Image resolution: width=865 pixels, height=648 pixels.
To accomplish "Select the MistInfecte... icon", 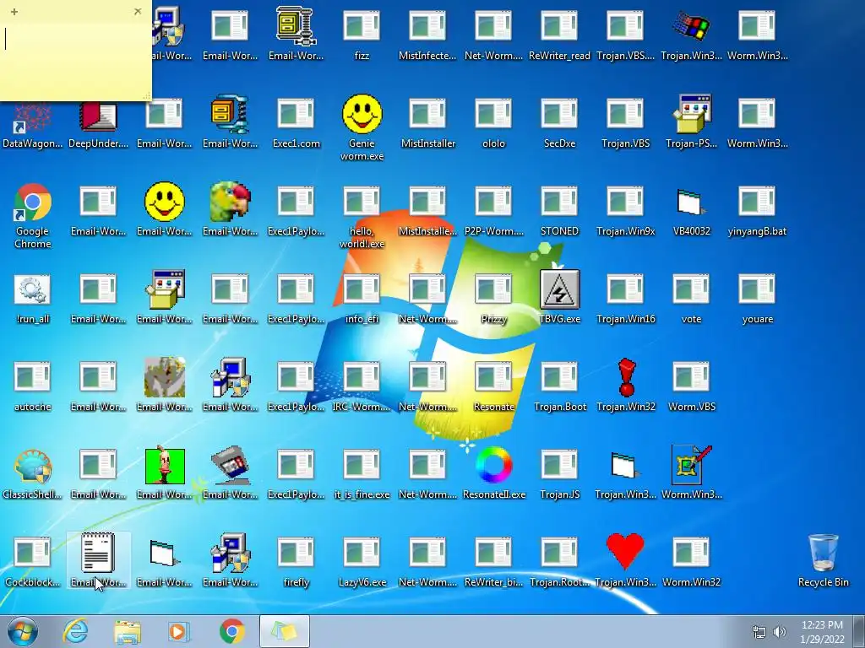I will 427,26.
